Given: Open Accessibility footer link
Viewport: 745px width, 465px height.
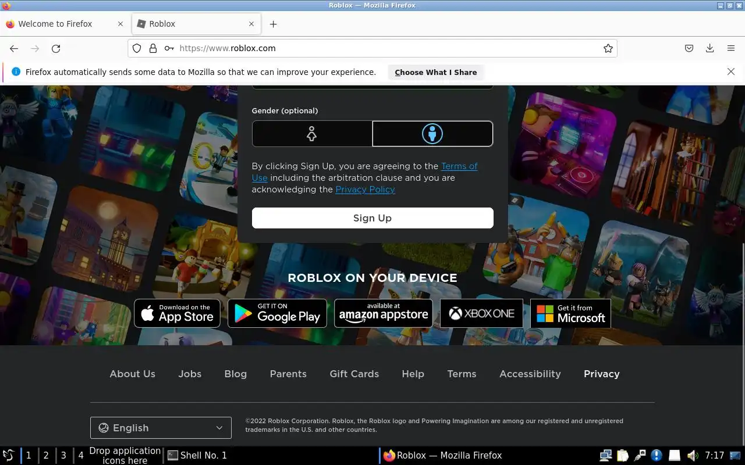Looking at the screenshot, I should (x=530, y=374).
